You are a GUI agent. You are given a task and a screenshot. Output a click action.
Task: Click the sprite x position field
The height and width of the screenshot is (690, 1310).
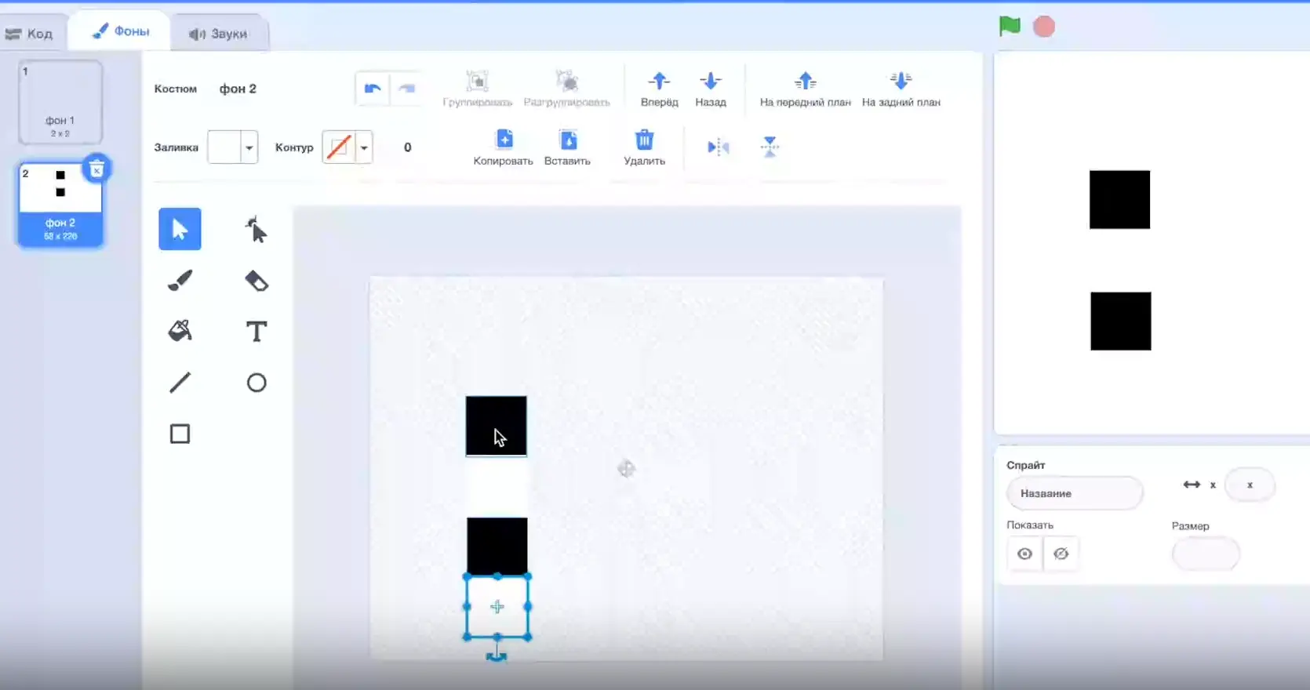pyautogui.click(x=1250, y=485)
